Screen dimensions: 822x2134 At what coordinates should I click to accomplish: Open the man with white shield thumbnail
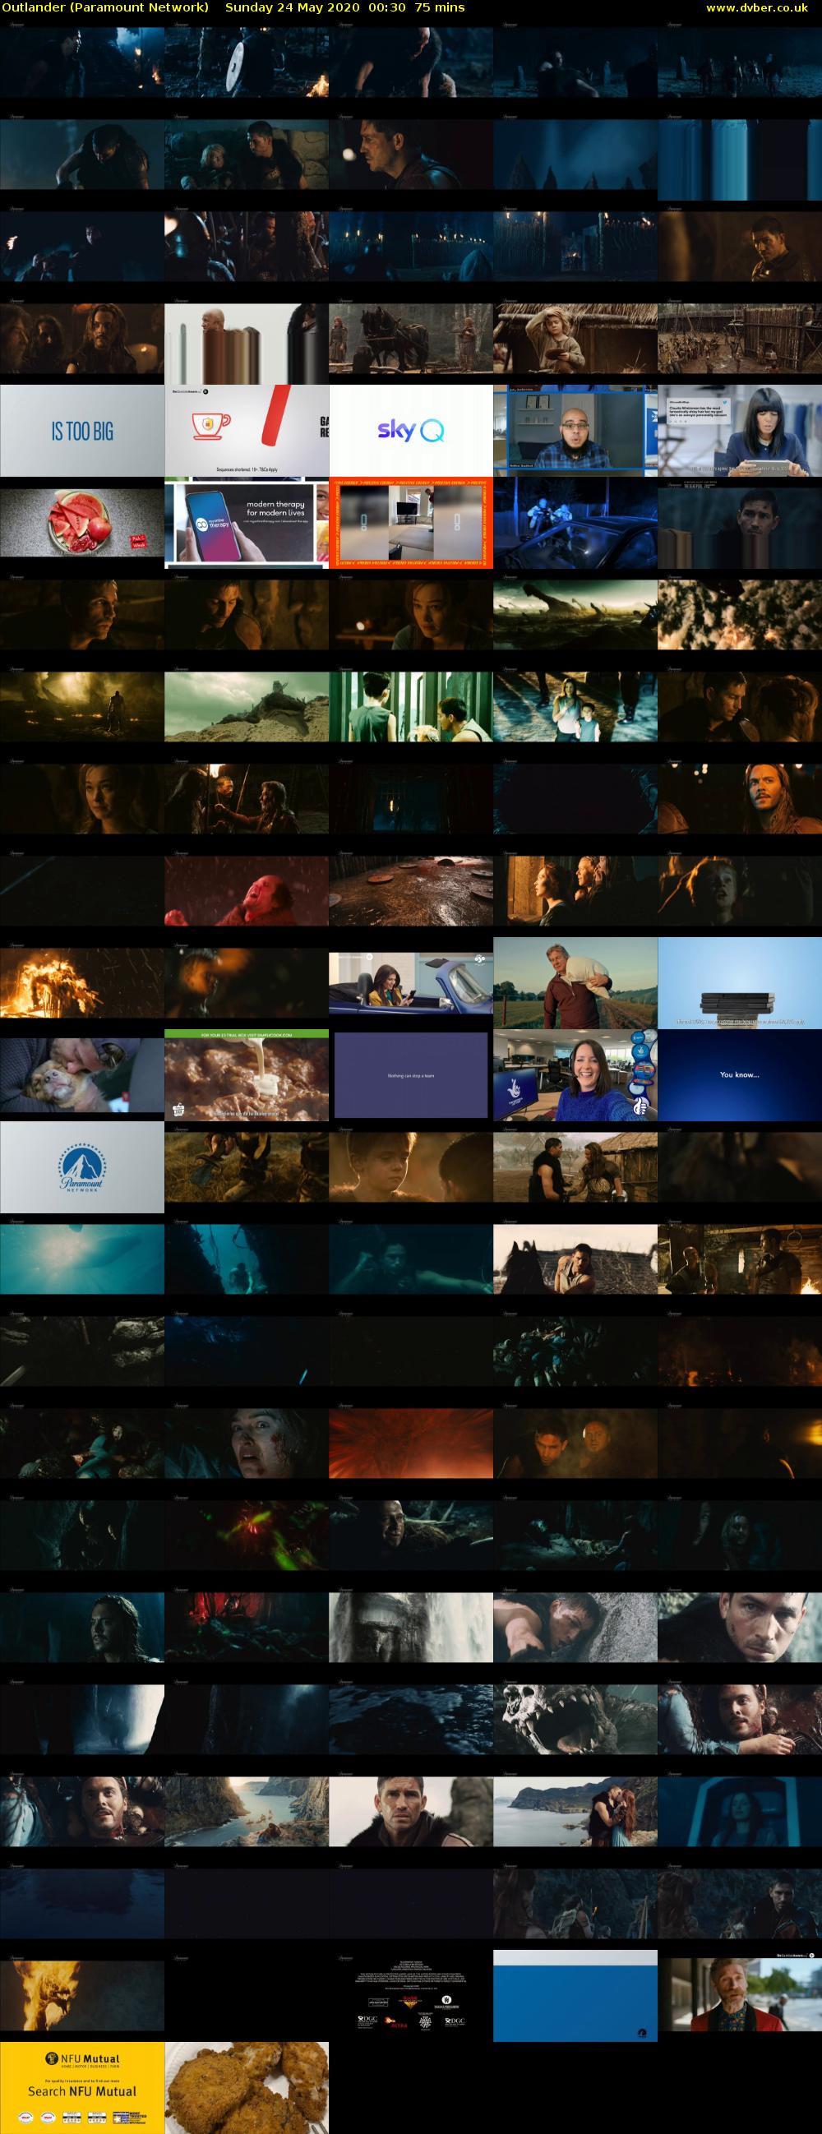coord(246,63)
